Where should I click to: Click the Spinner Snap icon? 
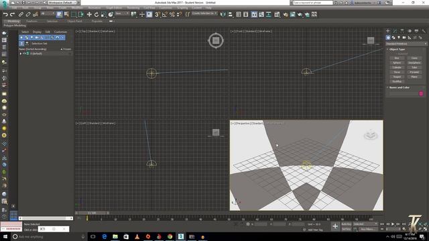click(x=179, y=15)
